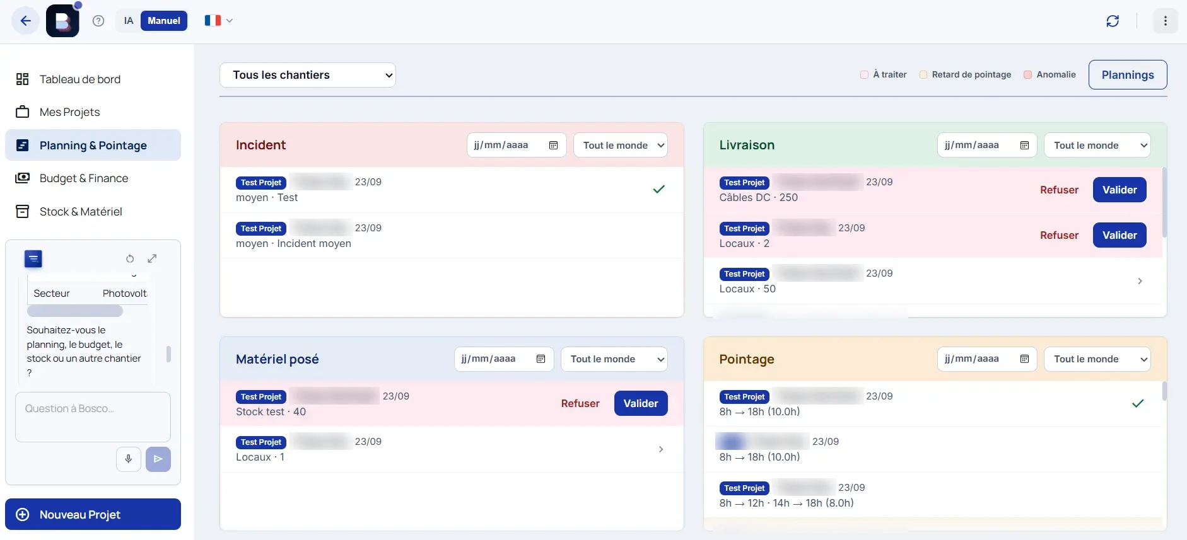
Task: Open Livraison Tout le monde filter
Action: click(1097, 145)
